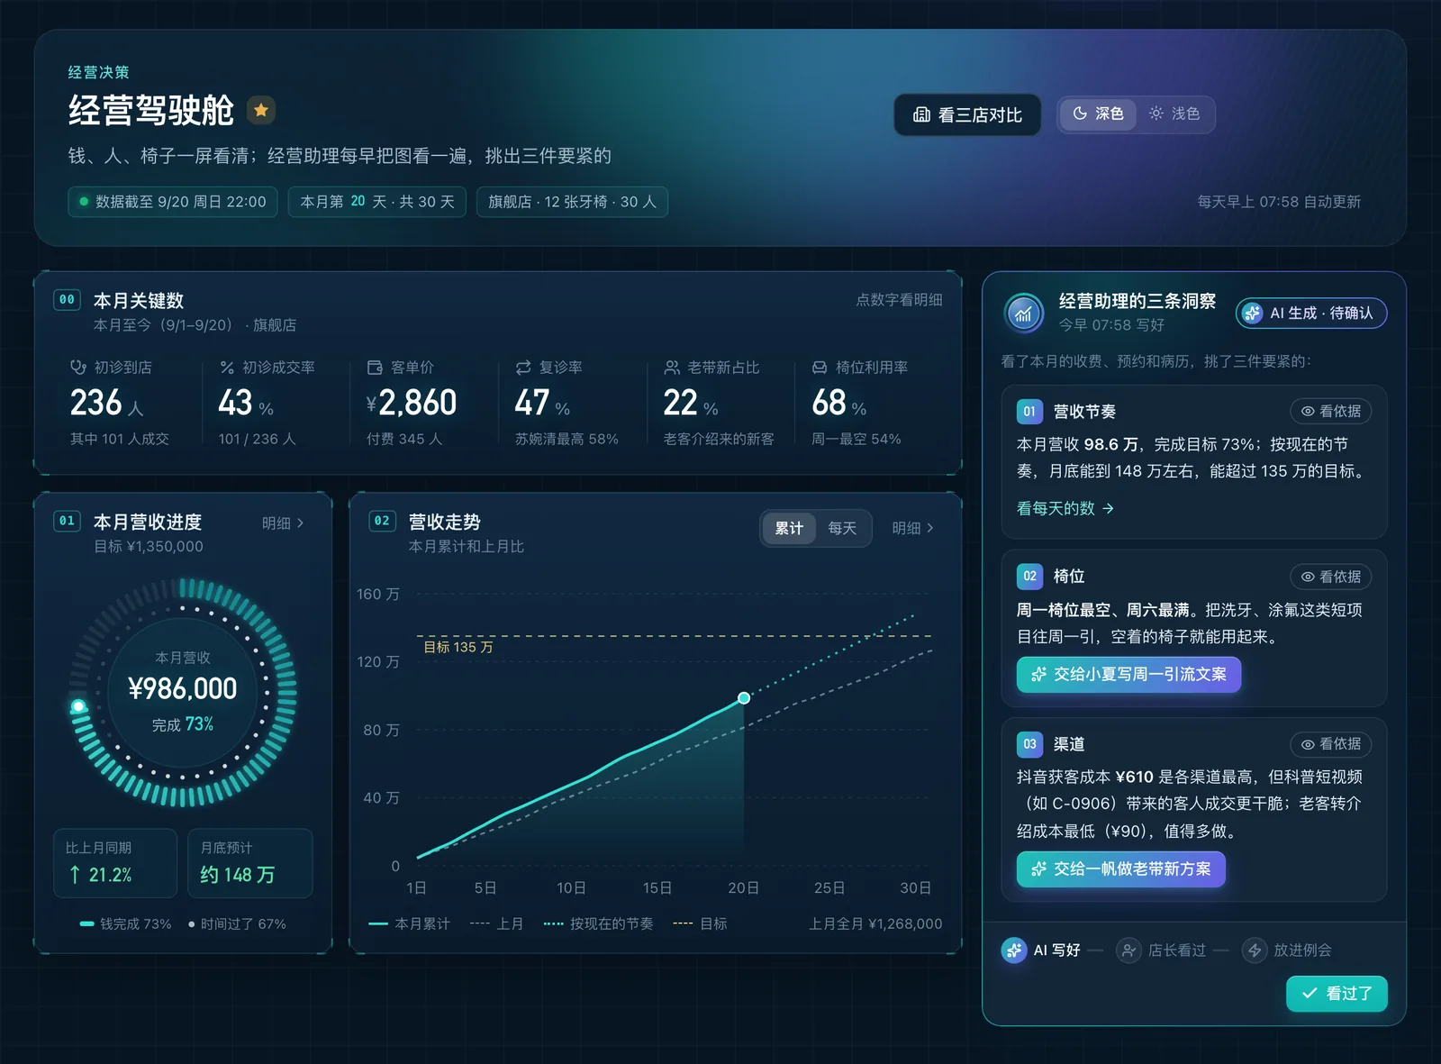Click 点数字看明细 hint in 本月关键数
1441x1064 pixels.
(899, 300)
